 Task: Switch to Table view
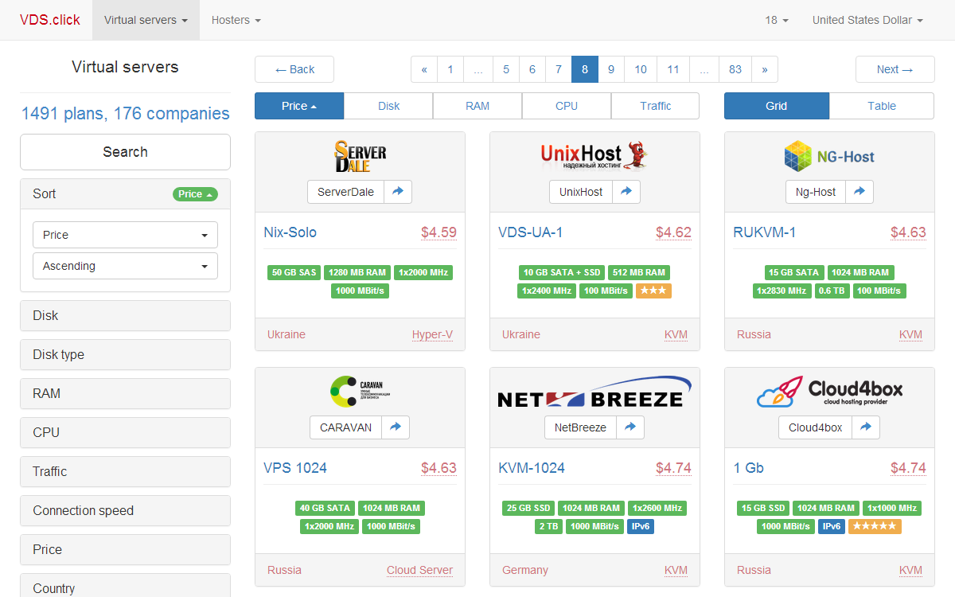point(882,106)
